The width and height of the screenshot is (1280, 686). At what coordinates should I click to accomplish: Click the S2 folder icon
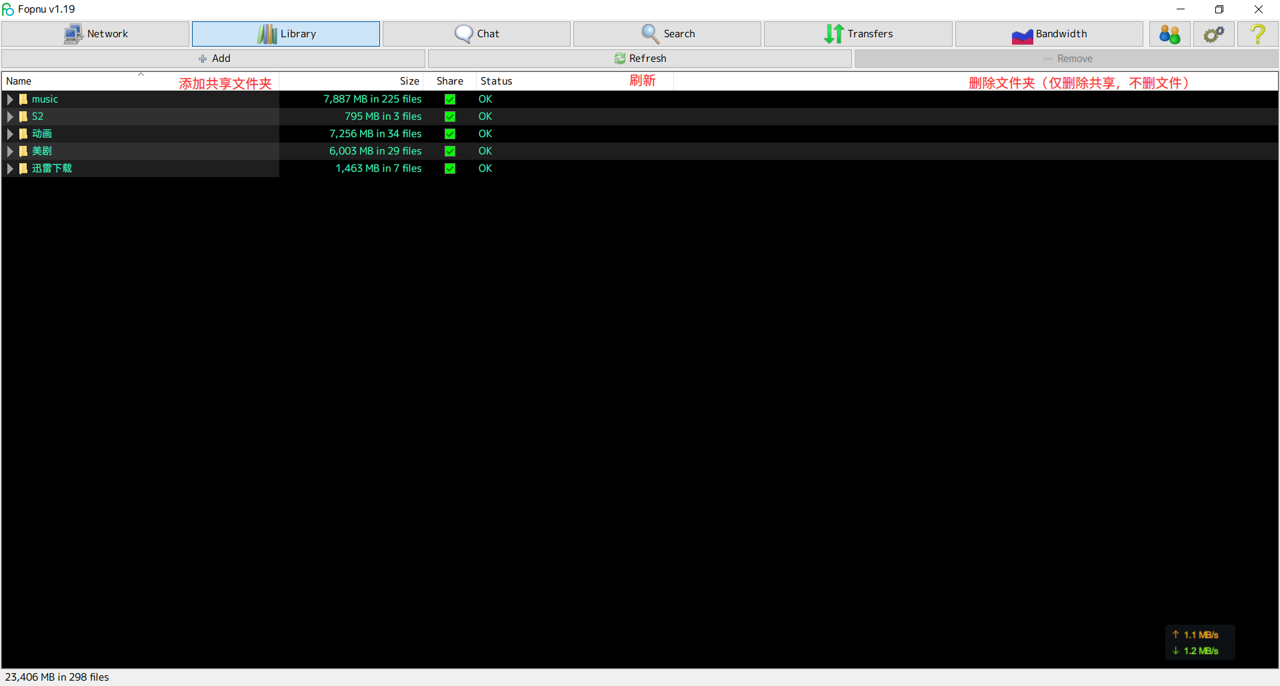click(x=23, y=117)
